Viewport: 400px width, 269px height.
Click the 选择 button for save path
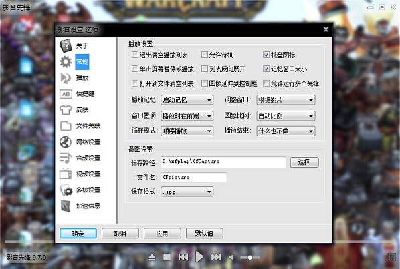(304, 162)
